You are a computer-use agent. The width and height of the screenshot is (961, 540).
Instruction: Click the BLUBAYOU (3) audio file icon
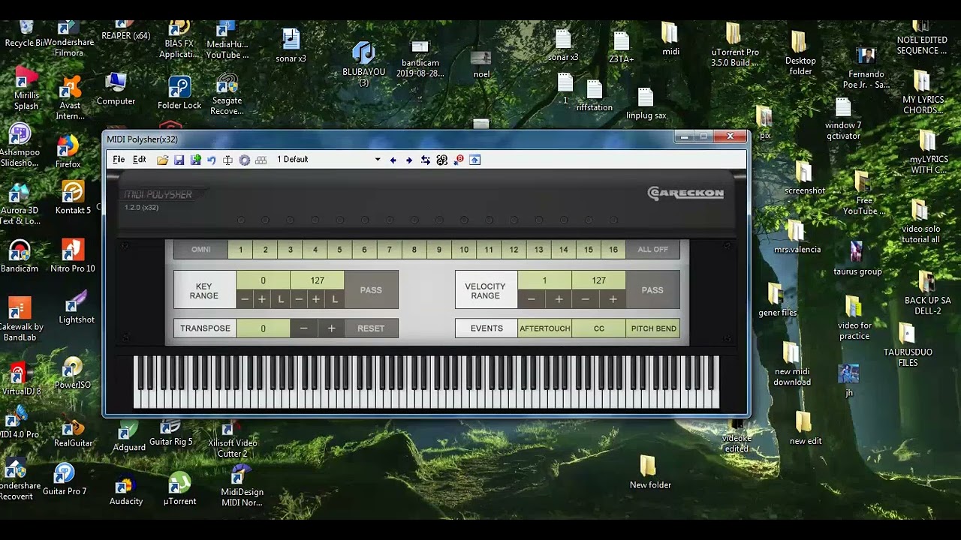point(363,64)
